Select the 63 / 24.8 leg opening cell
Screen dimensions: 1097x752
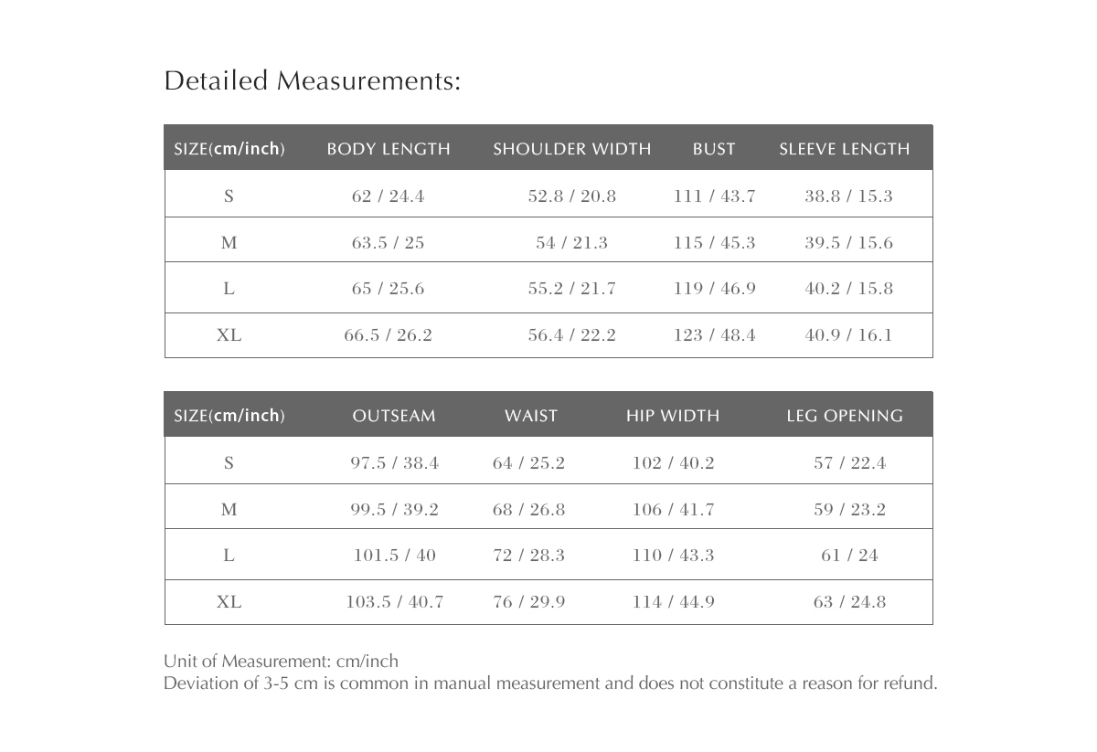click(x=850, y=602)
